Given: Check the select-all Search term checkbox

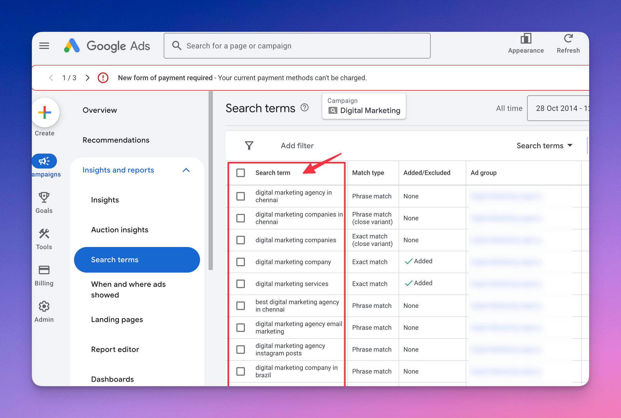Looking at the screenshot, I should [x=241, y=173].
